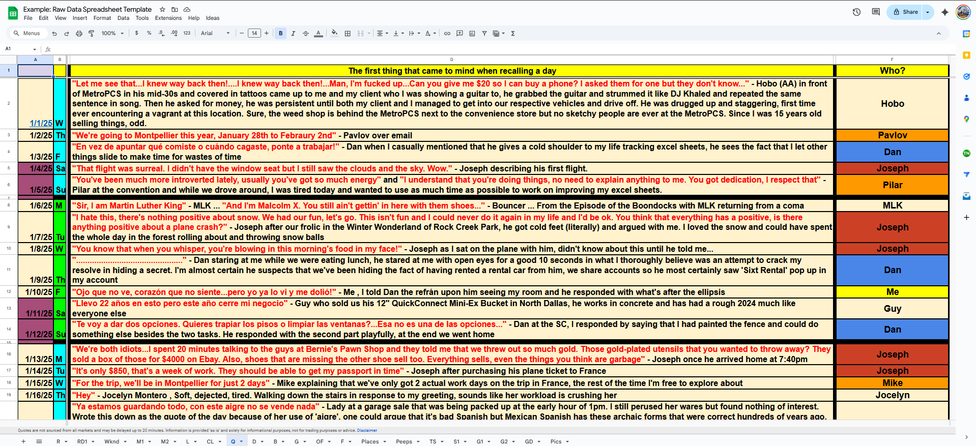
Task: Click the insert chart icon
Action: point(472,34)
